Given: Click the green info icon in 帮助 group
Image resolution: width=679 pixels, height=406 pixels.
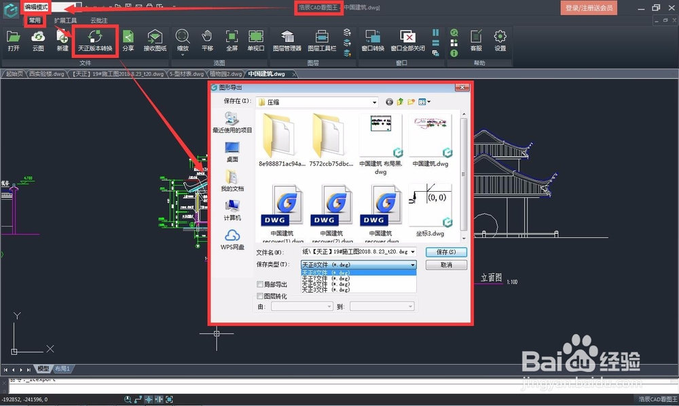Looking at the screenshot, I should (x=454, y=53).
